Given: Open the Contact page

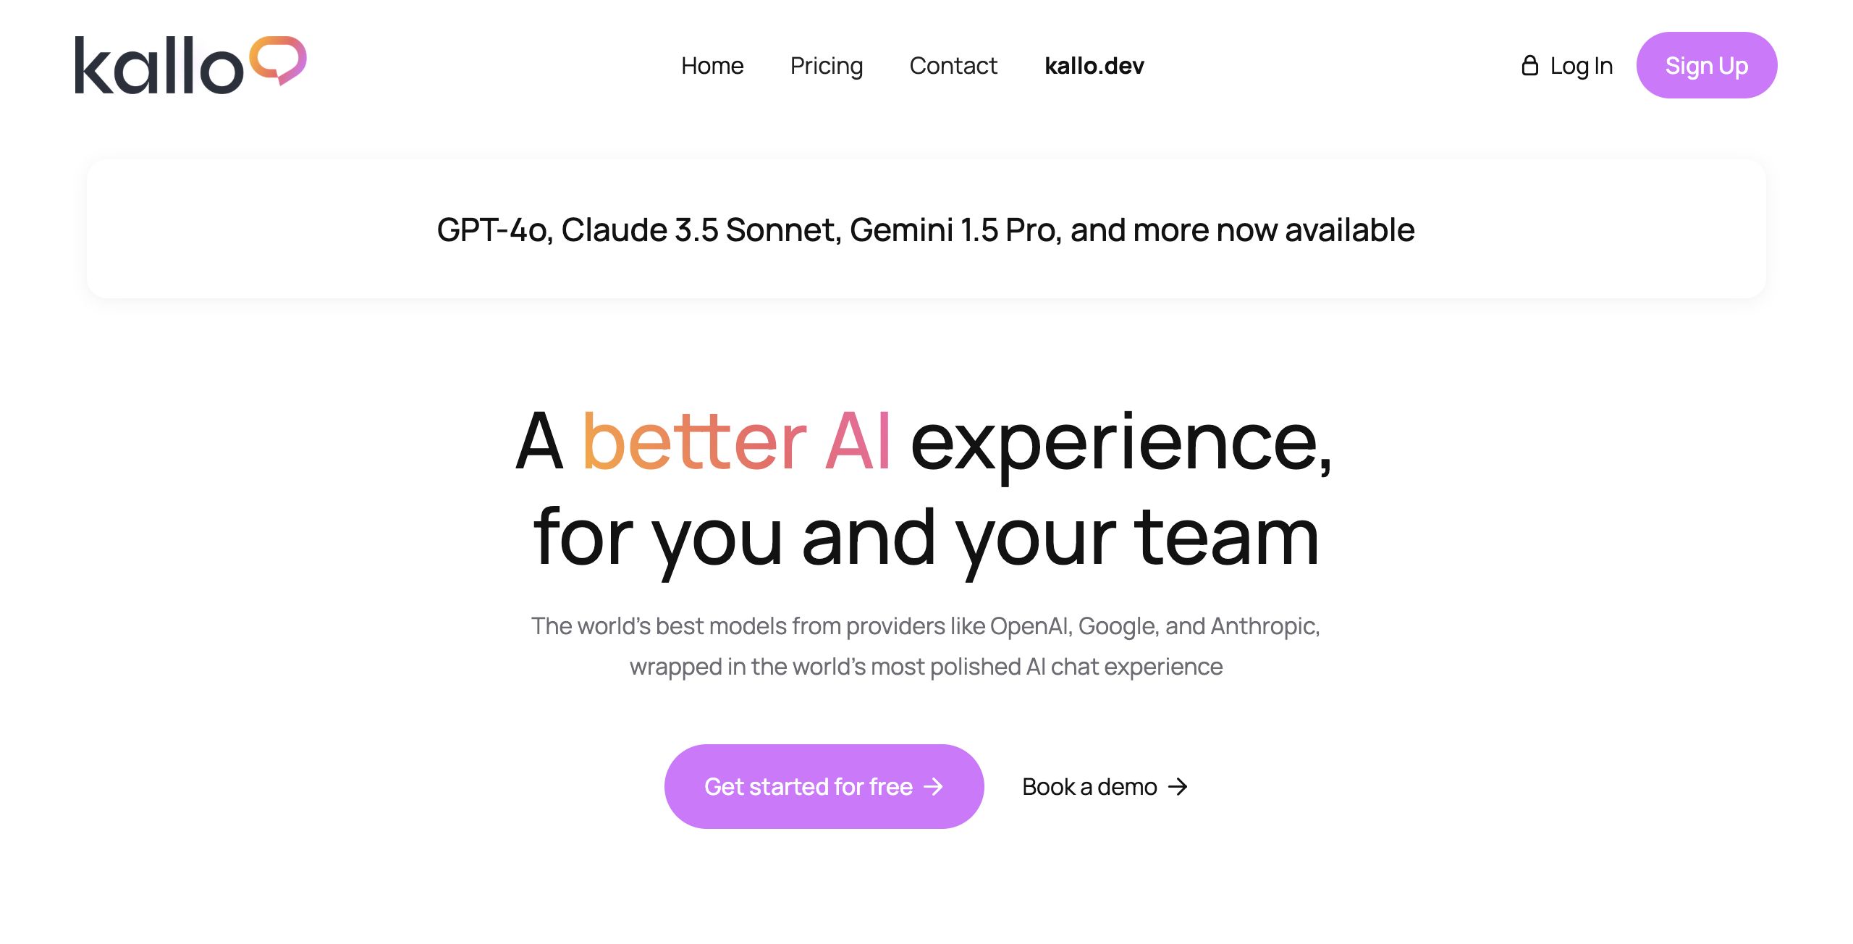Looking at the screenshot, I should tap(953, 66).
